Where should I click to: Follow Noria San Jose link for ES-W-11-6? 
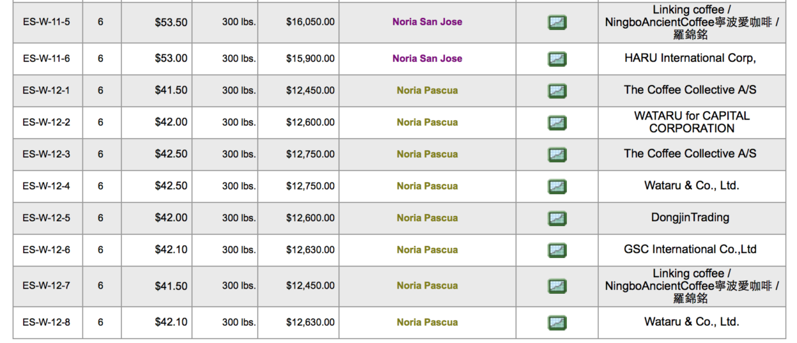pyautogui.click(x=427, y=58)
